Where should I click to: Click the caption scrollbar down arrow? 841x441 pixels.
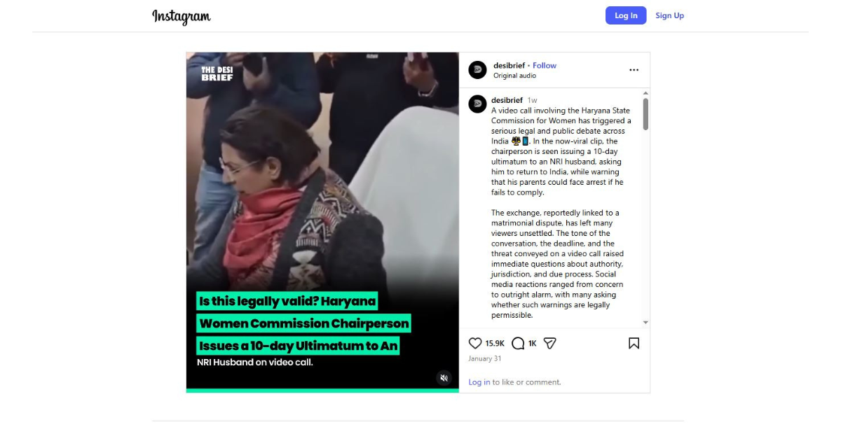point(645,323)
